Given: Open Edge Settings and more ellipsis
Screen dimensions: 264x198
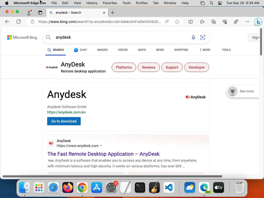Looking at the screenshot, I should [x=247, y=22].
